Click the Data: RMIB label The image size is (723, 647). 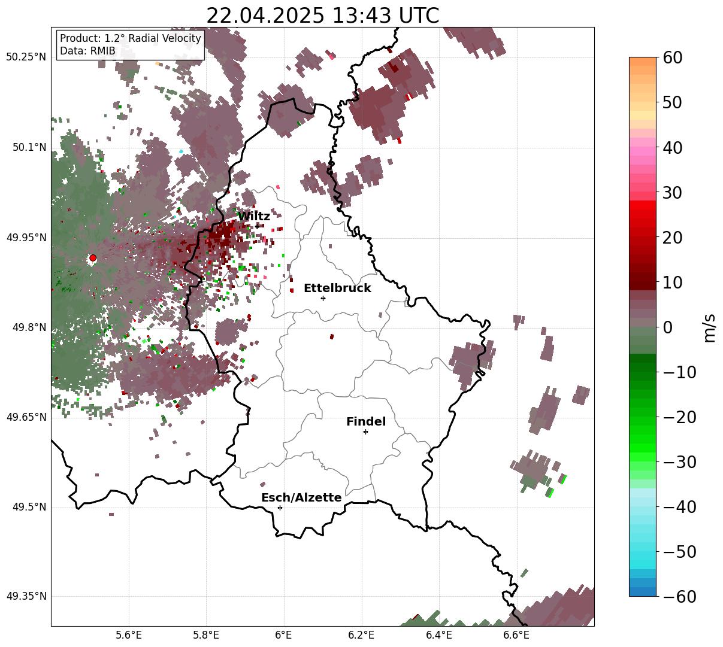(x=87, y=51)
